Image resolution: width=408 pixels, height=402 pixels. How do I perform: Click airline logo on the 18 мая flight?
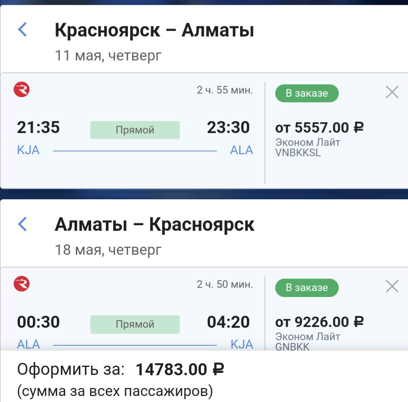pos(22,284)
